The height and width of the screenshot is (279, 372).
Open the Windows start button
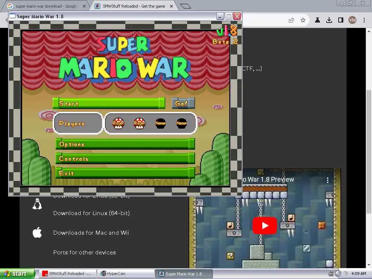click(17, 274)
